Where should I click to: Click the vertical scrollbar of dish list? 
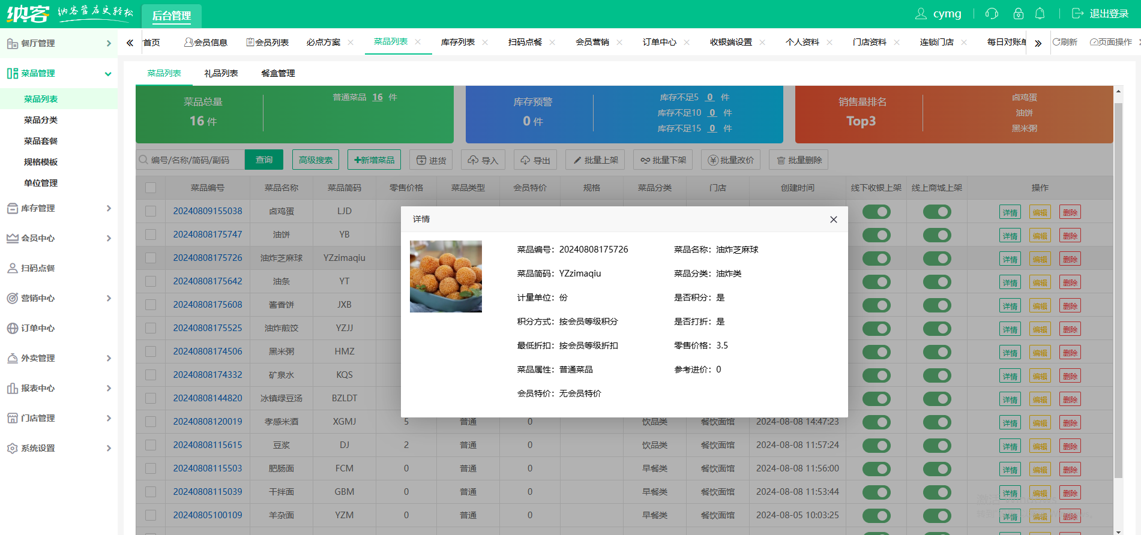tap(1118, 290)
